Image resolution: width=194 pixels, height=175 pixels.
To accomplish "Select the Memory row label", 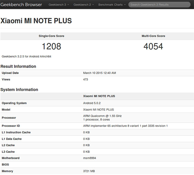I will coord(7,171).
